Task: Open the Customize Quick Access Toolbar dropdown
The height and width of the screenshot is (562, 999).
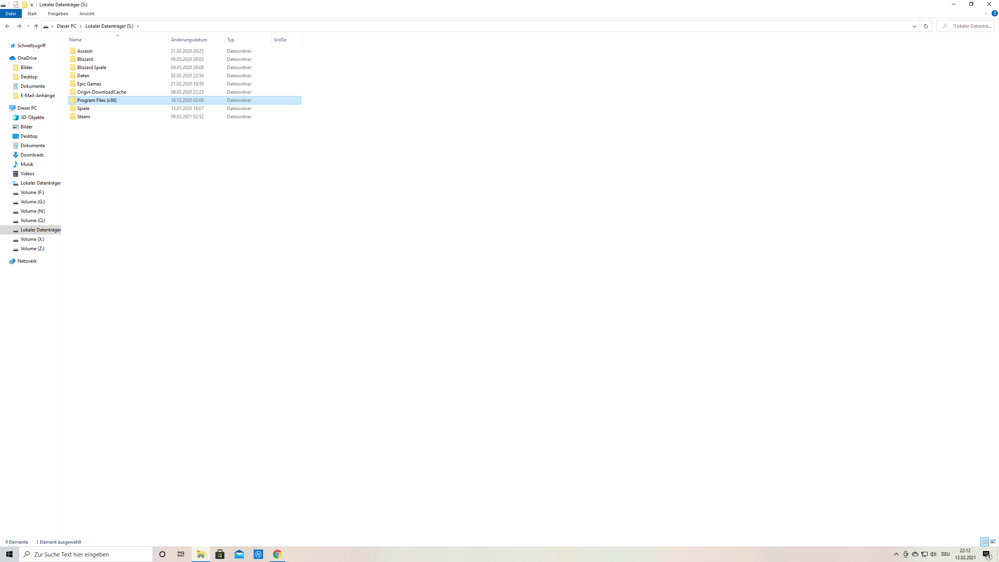Action: coord(32,5)
